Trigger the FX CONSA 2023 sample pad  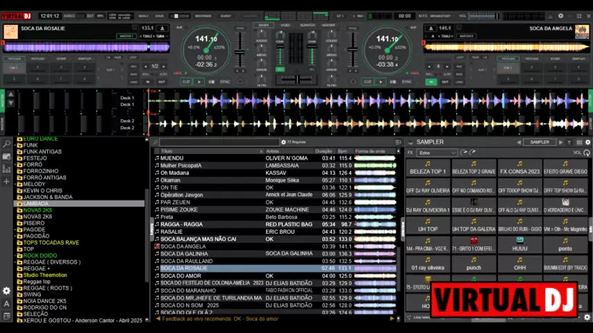tap(519, 168)
